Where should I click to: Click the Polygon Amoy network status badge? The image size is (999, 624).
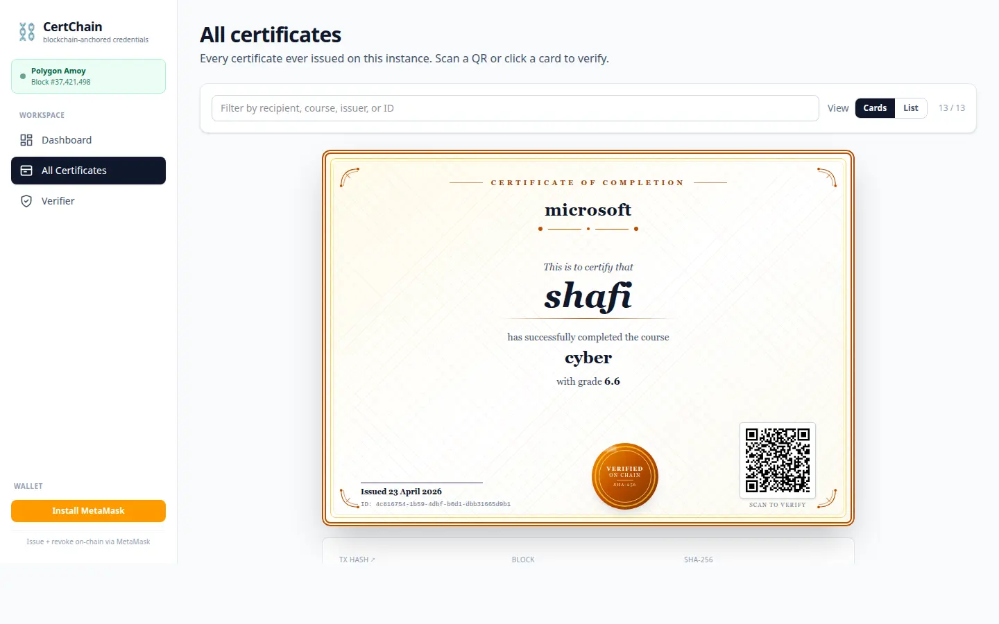tap(88, 76)
